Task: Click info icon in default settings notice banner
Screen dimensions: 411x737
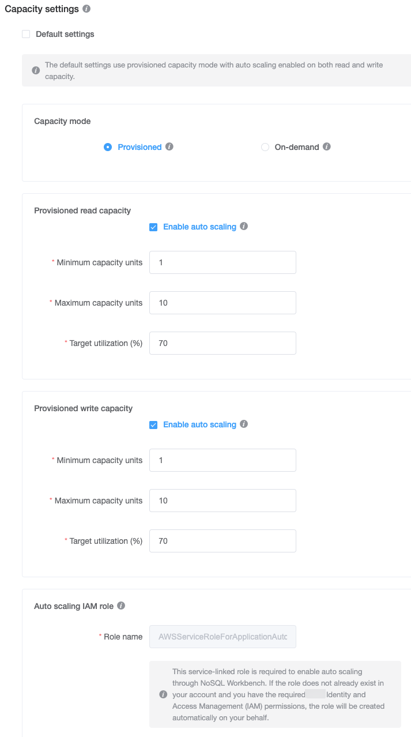Action: click(36, 70)
